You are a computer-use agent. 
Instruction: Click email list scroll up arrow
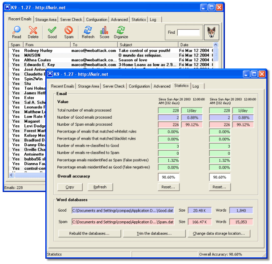[x=216, y=45]
